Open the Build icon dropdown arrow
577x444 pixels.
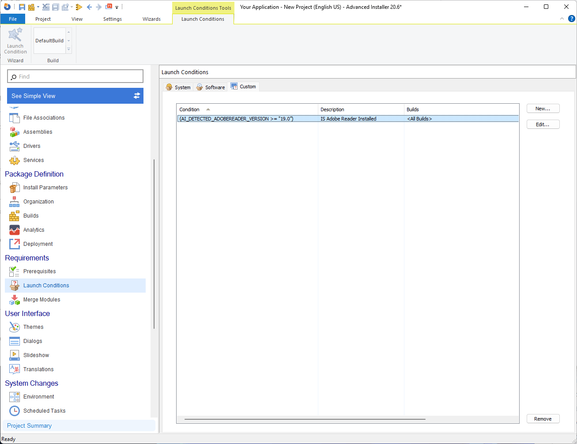tap(38, 7)
